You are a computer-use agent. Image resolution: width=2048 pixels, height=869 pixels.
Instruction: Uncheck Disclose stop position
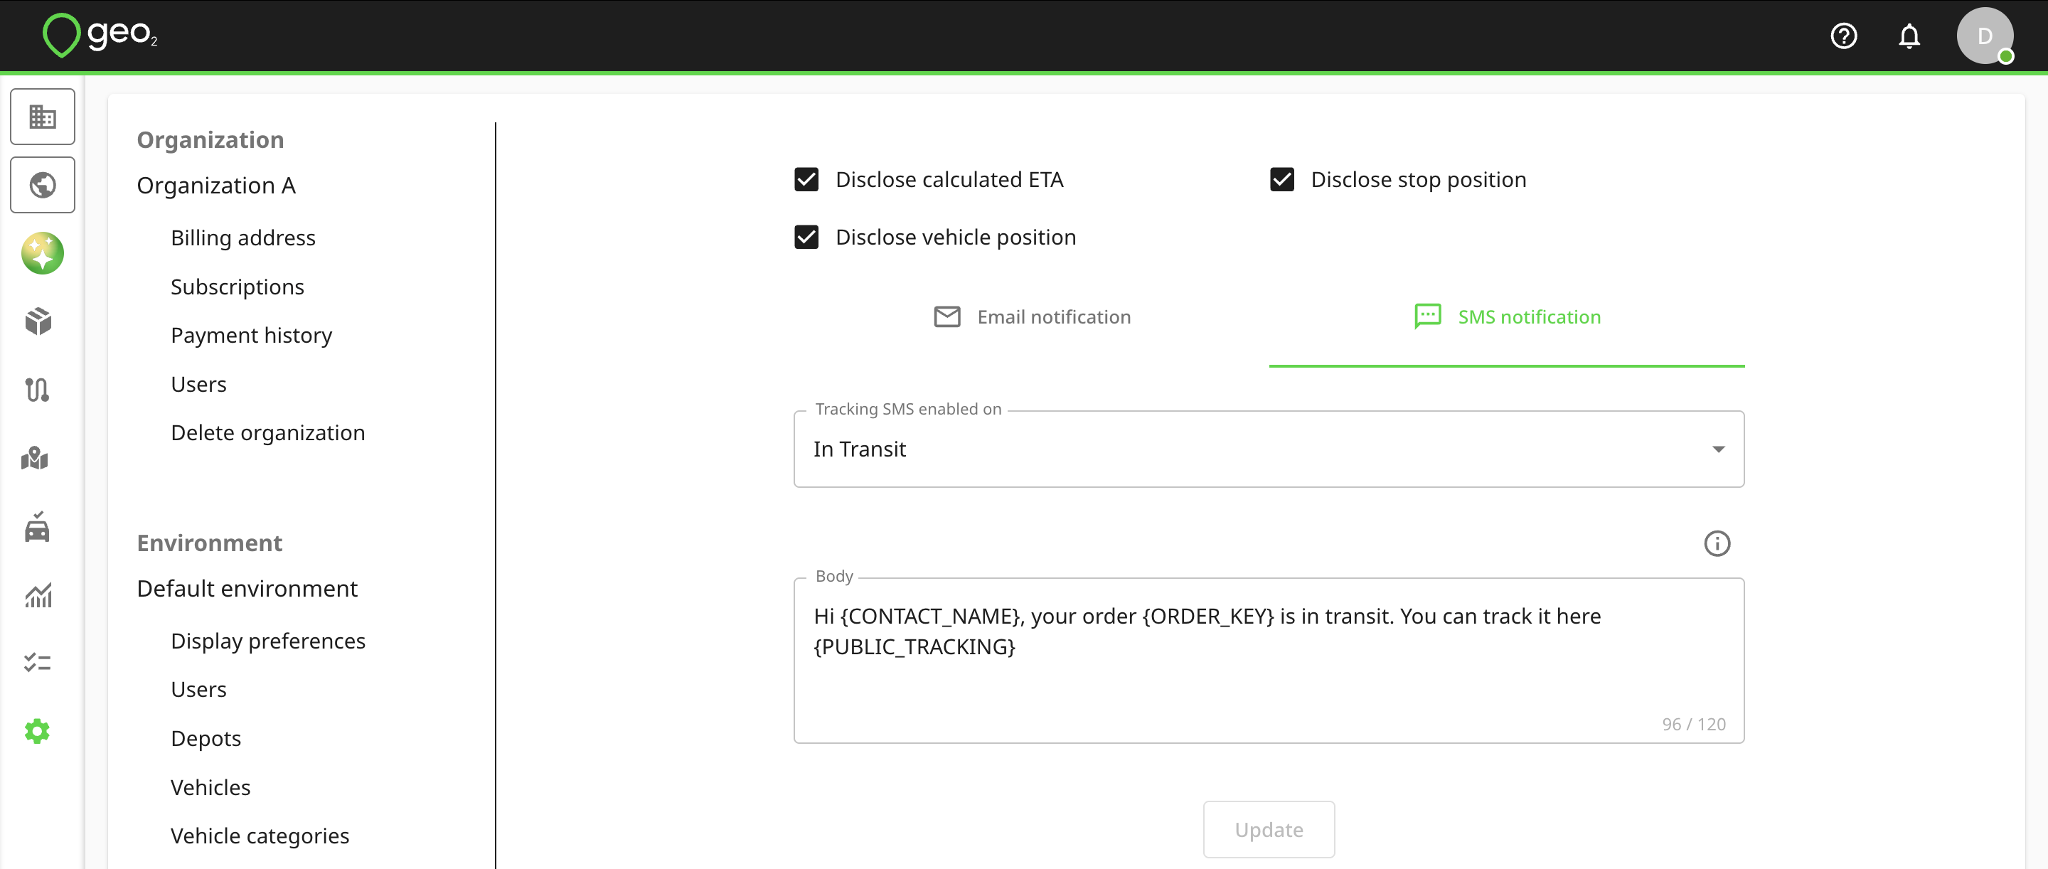[1281, 180]
